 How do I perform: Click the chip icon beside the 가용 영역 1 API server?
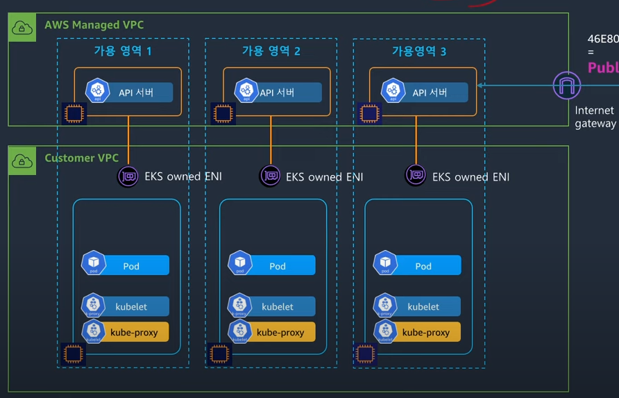tap(71, 113)
